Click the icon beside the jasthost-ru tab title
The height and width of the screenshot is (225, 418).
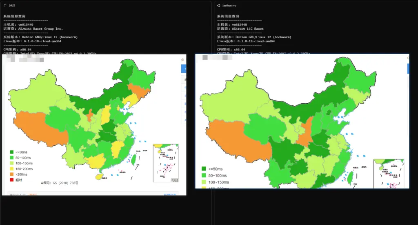coord(219,6)
